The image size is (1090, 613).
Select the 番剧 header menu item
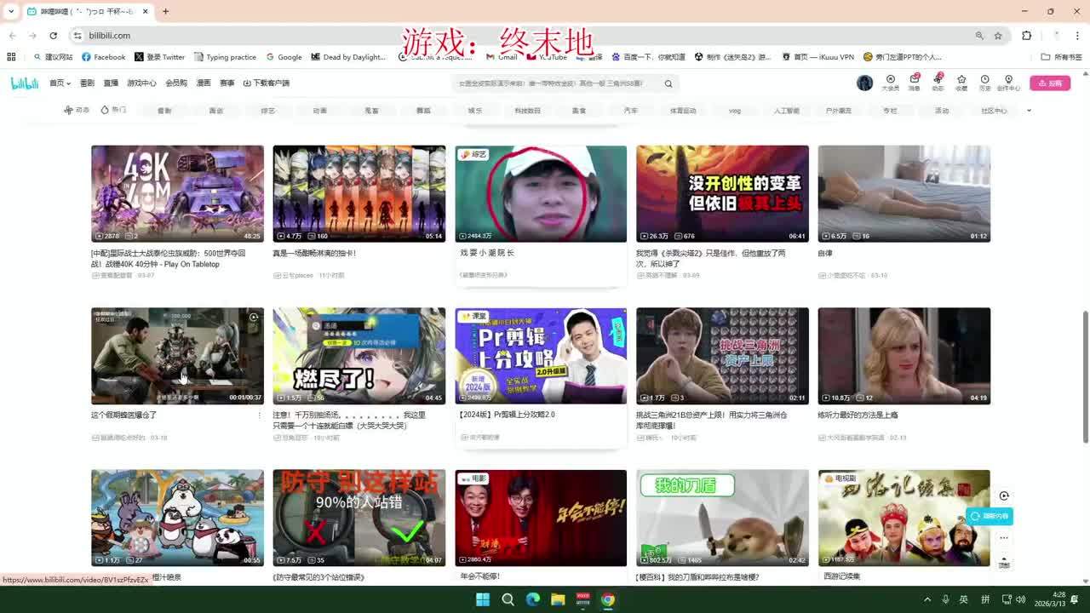[x=87, y=83]
